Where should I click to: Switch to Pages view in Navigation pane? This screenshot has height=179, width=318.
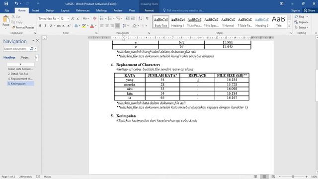pos(25,58)
